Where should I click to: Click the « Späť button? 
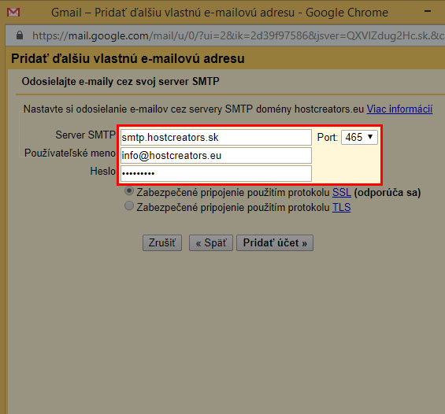pyautogui.click(x=211, y=242)
